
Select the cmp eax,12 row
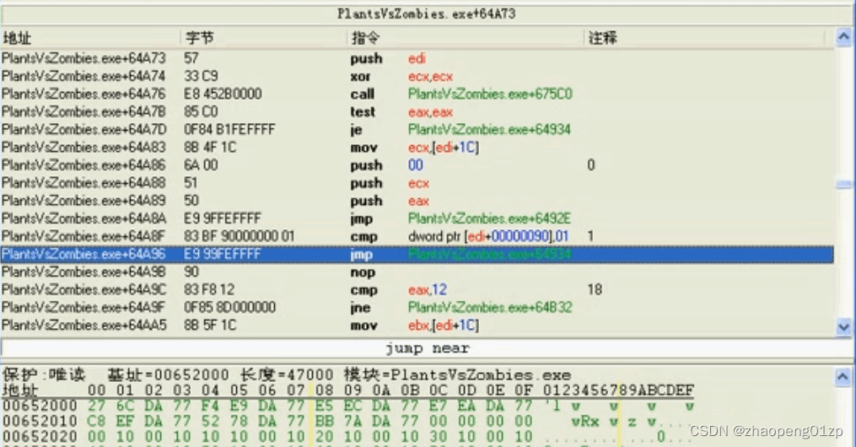pyautogui.click(x=417, y=290)
